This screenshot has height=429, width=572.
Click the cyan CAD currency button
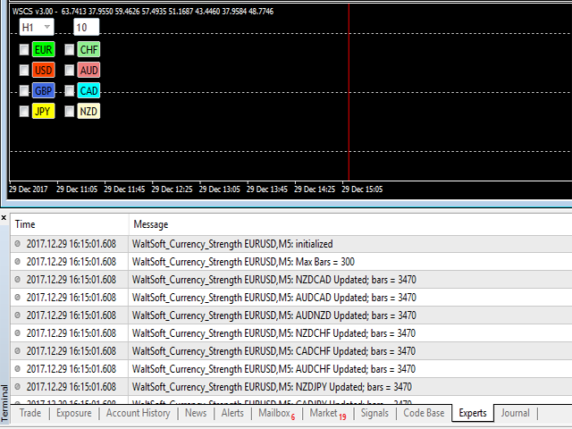pyautogui.click(x=88, y=90)
